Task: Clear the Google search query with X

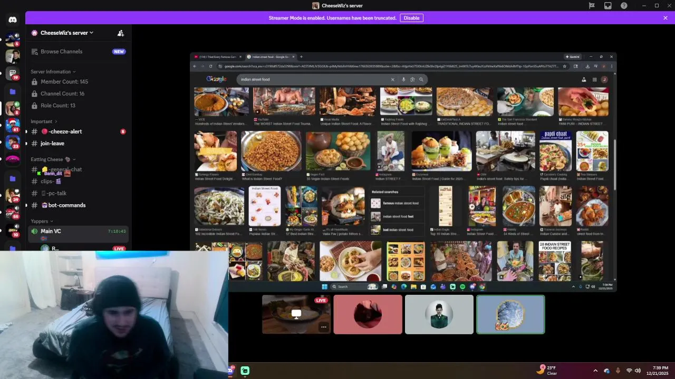Action: click(x=392, y=79)
